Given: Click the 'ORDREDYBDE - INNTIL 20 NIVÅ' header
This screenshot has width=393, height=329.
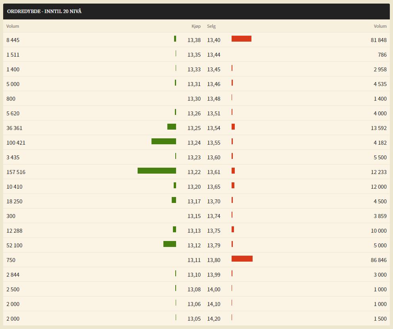Looking at the screenshot, I should (x=44, y=11).
